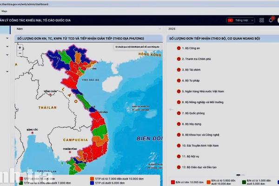
Task: Click '10. Đài Truyền hình Việt Nam' label
Action: tap(200, 146)
